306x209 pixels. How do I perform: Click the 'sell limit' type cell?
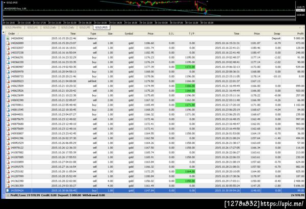coord(92,81)
